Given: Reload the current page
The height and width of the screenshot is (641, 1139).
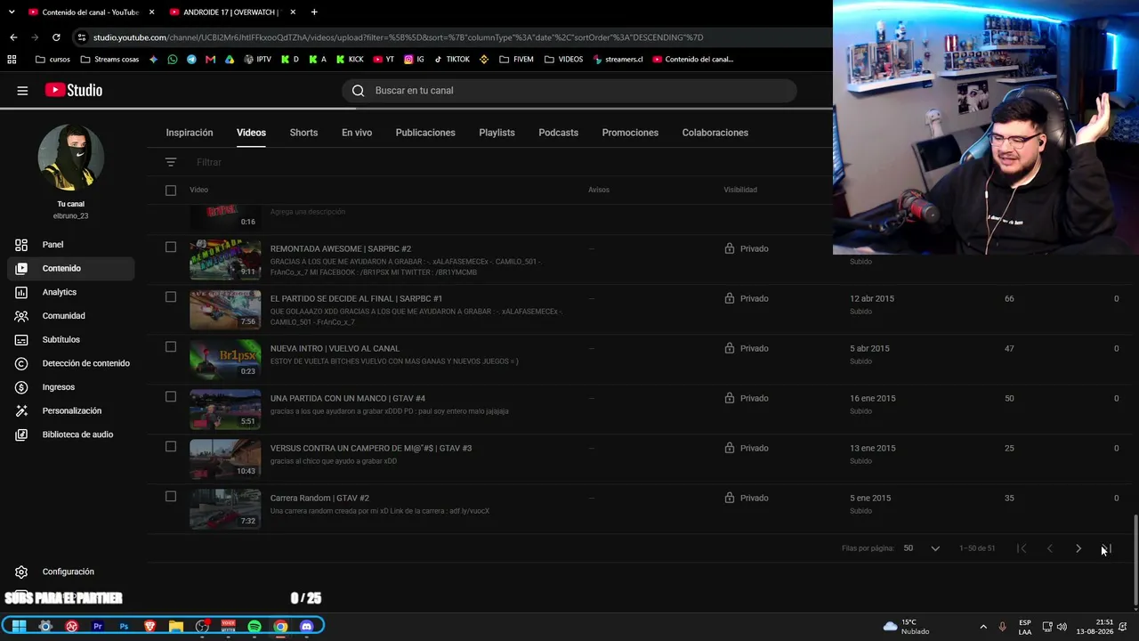Looking at the screenshot, I should [56, 37].
